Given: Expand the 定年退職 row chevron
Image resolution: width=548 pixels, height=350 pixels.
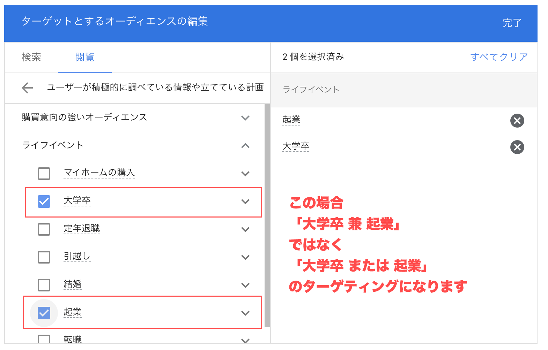Looking at the screenshot, I should coord(245,229).
